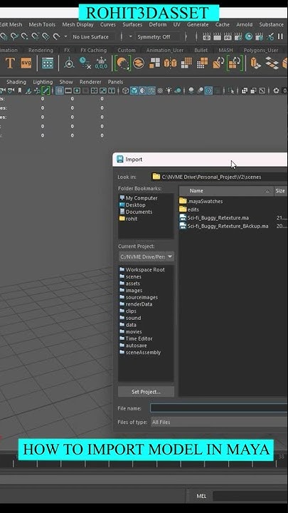Open the Mesh Tools menu
288x513 pixels.
pyautogui.click(x=42, y=24)
